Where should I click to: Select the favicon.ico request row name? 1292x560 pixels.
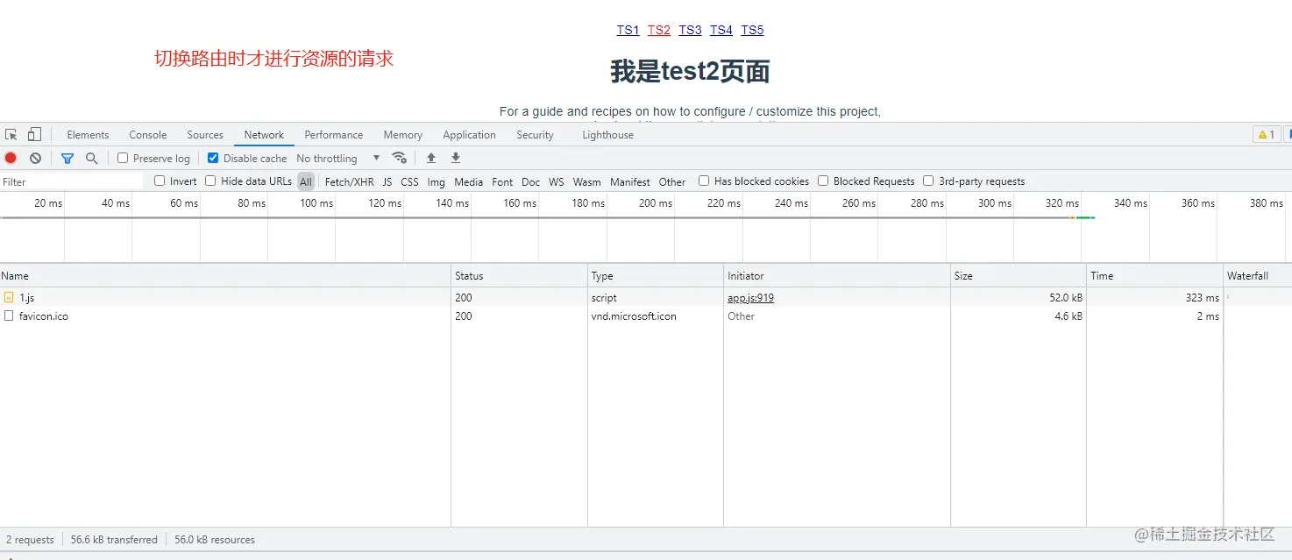44,316
